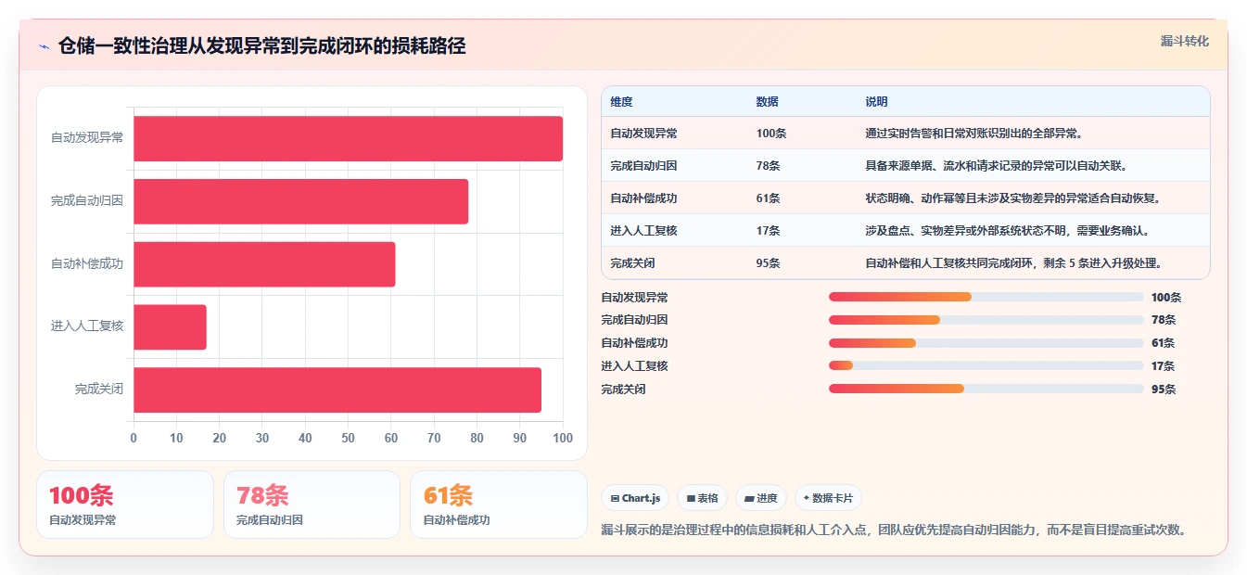
Task: Click the 数据卡片 tag pill
Action: tap(828, 498)
